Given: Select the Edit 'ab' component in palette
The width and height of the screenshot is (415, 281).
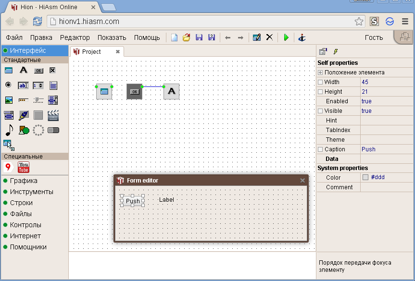Looking at the screenshot, I should [x=23, y=86].
